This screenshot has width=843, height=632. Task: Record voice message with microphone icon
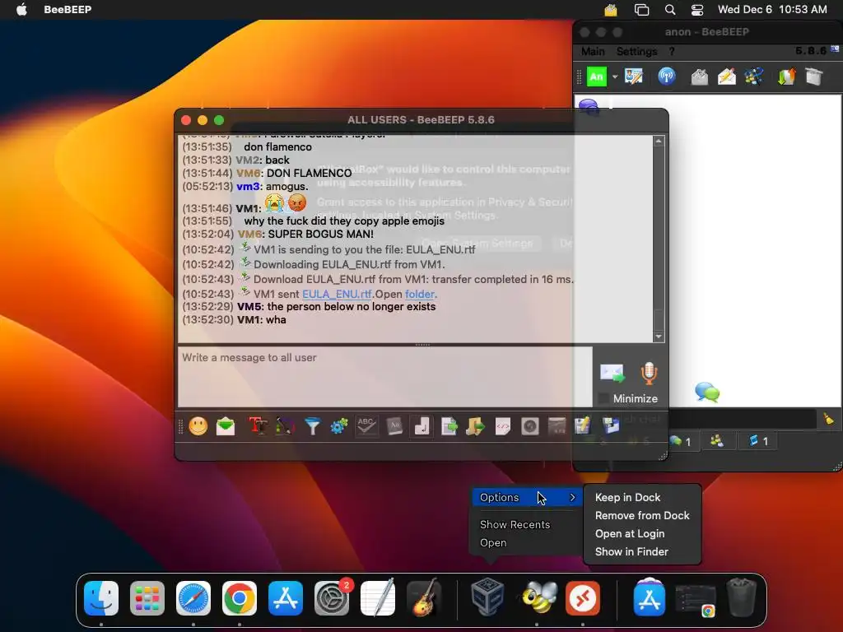pos(649,373)
